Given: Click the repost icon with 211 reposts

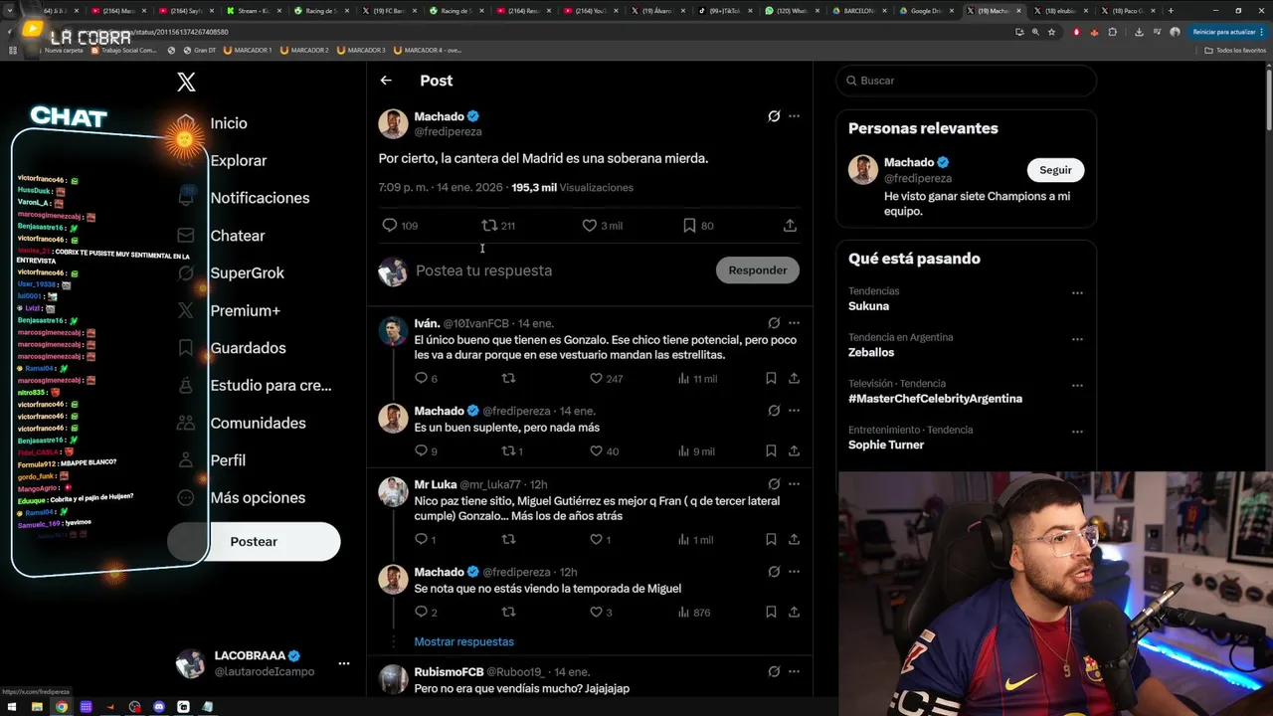Looking at the screenshot, I should pos(489,226).
